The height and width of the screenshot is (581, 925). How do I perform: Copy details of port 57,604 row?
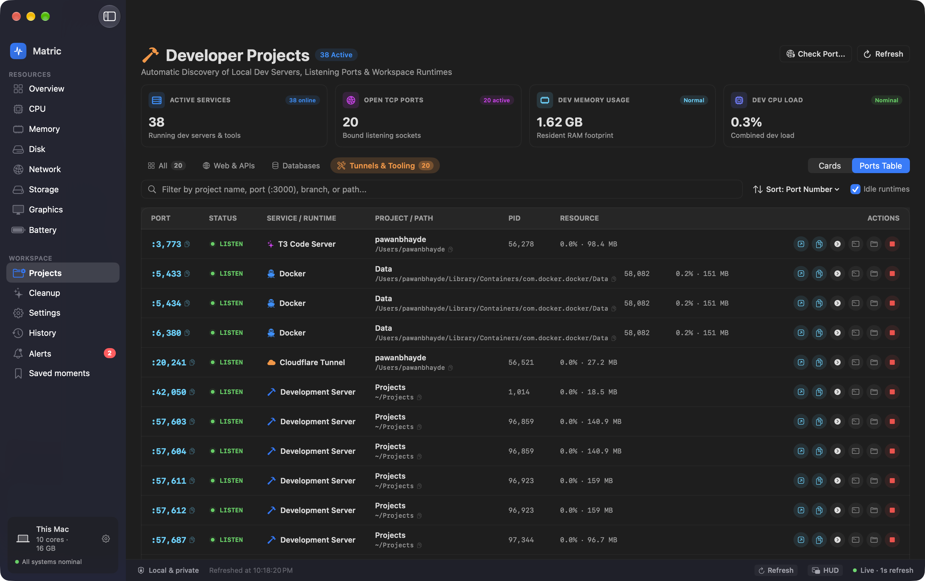coord(819,451)
